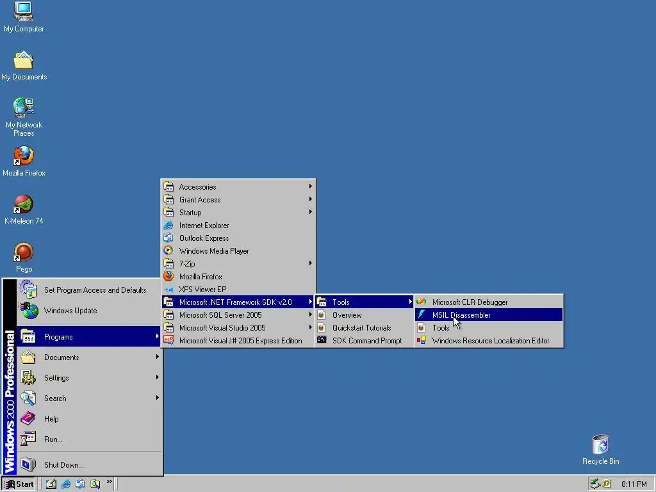656x492 pixels.
Task: Click the first Quick Launch icon next to Start
Action: [51, 484]
